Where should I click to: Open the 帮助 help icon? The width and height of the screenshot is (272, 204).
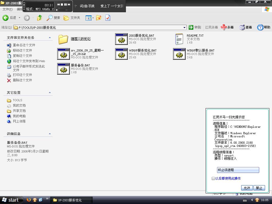pos(264,27)
